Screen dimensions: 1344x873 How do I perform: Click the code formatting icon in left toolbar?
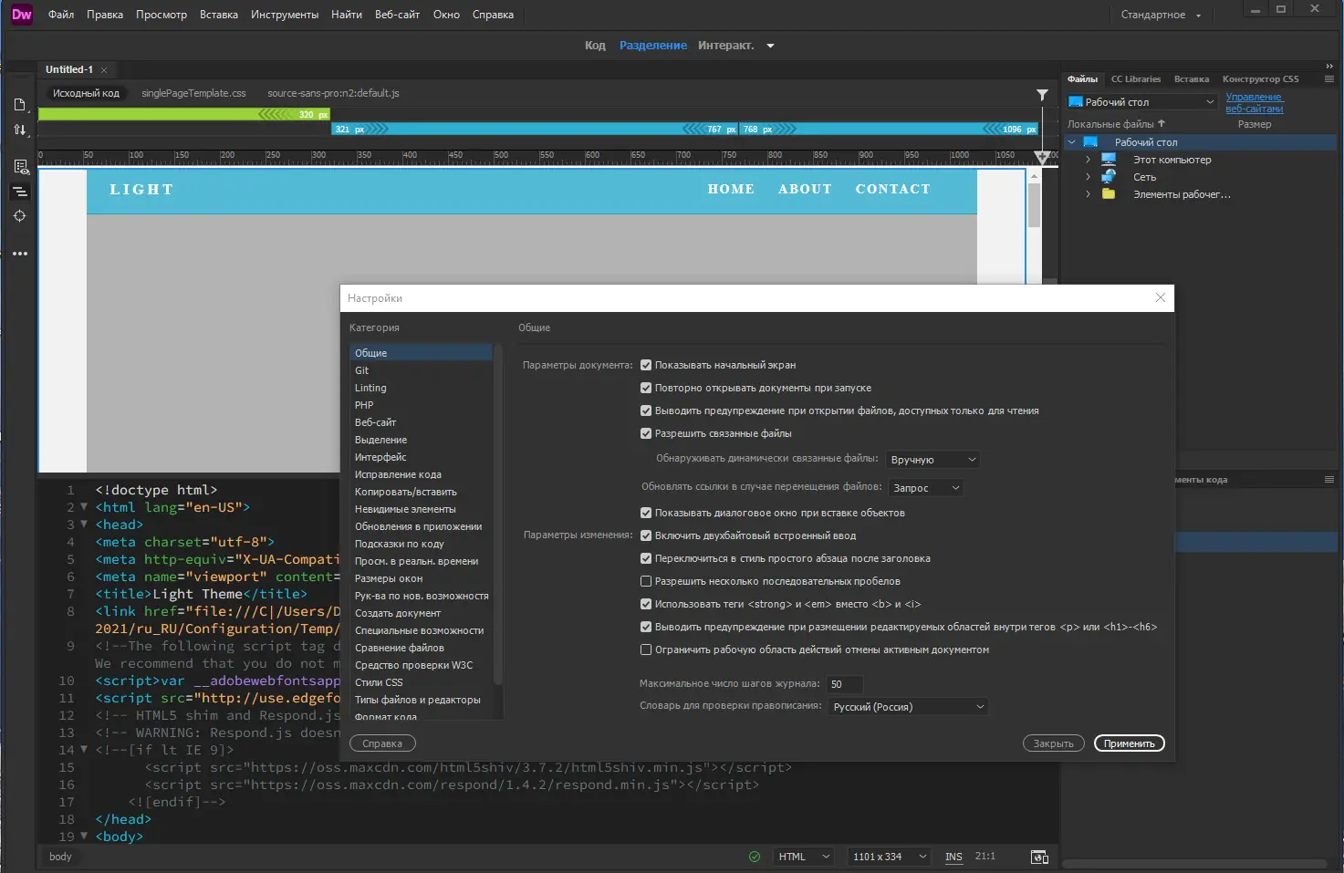(x=20, y=192)
